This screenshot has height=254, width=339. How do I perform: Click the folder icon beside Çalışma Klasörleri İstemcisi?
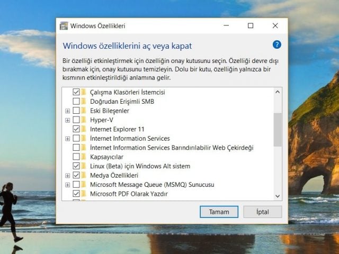pyautogui.click(x=84, y=92)
